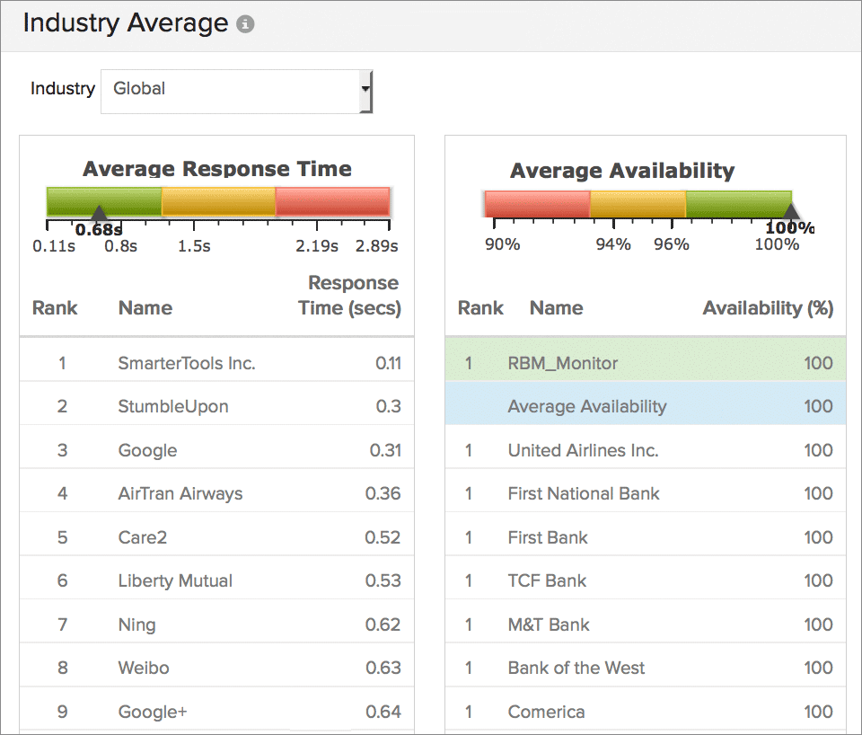Select the highlighted RBM_Monitor row

(645, 363)
